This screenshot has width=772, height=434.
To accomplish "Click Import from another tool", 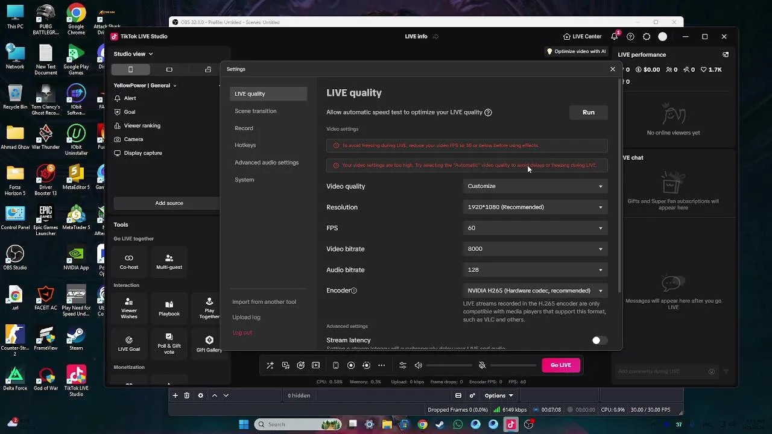I will click(x=264, y=302).
